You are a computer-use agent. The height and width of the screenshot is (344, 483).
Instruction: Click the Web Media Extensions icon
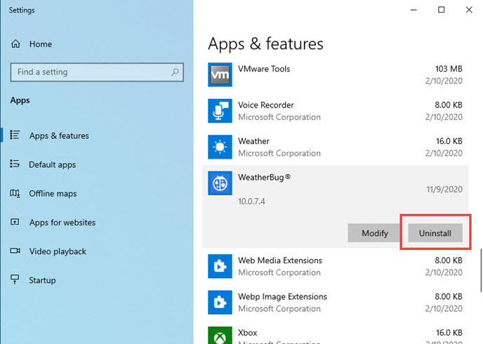[220, 266]
